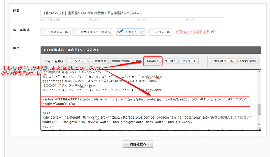Image resolution: width=270 pixels, height=157 pixels.
Task: Insert 置換文字 placeholder text
Action: click(x=100, y=61)
